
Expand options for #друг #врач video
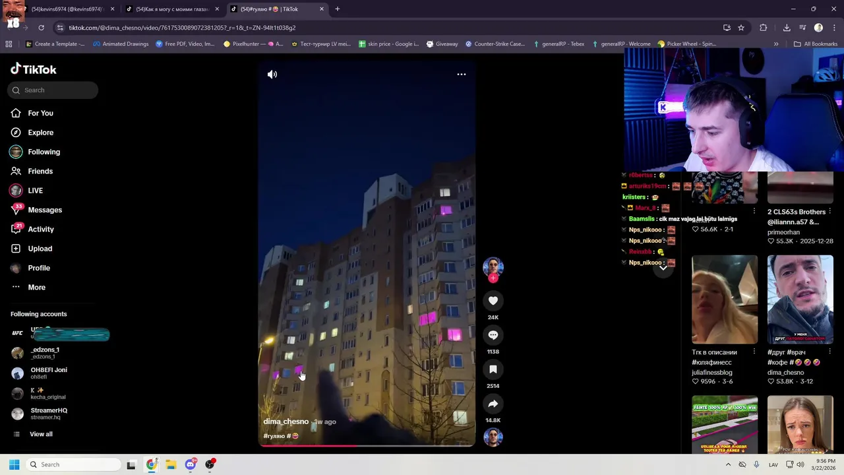(x=829, y=352)
